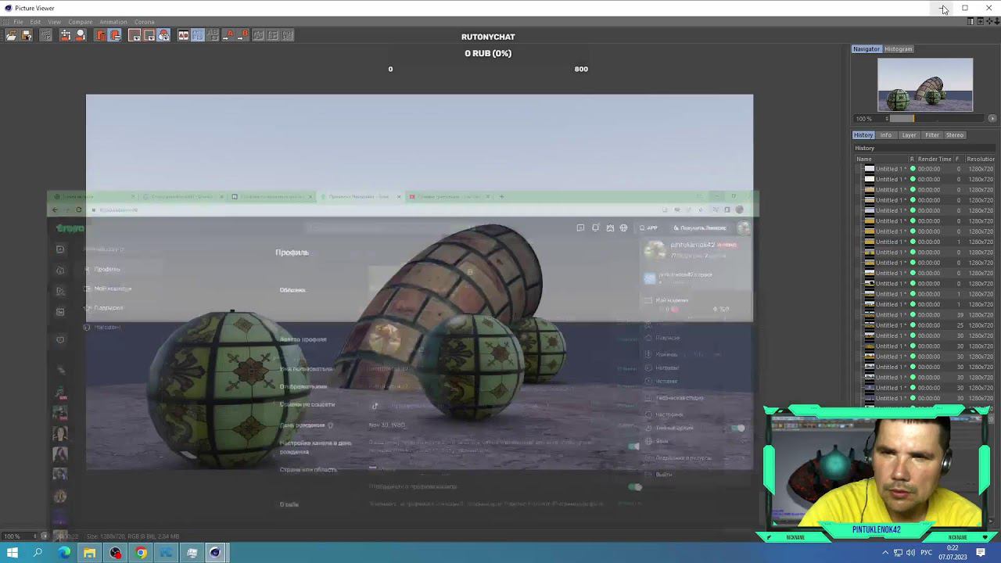Image resolution: width=1001 pixels, height=563 pixels.
Task: Click the Stop Rendering icon in toolbar
Action: (46, 35)
